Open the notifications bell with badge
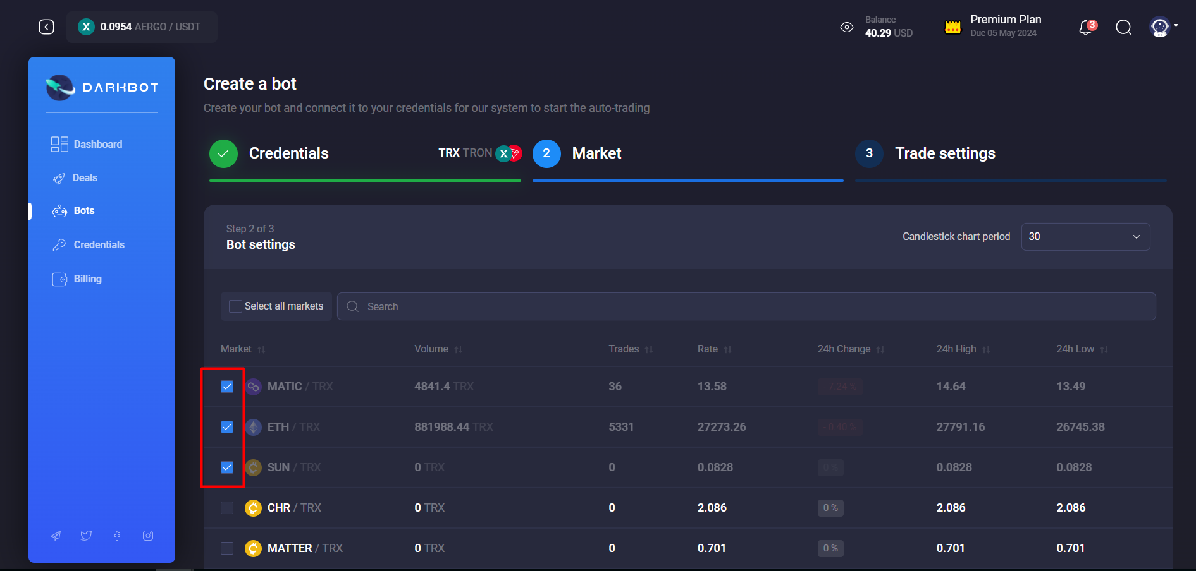 pos(1085,28)
